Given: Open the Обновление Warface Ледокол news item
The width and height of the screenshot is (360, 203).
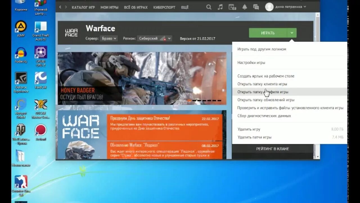Looking at the screenshot, I should [165, 150].
